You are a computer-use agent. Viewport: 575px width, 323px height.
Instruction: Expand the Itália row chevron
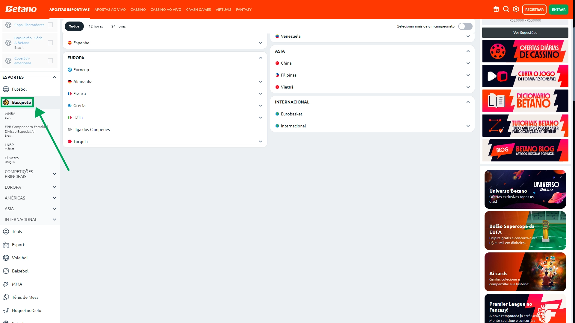(x=261, y=118)
